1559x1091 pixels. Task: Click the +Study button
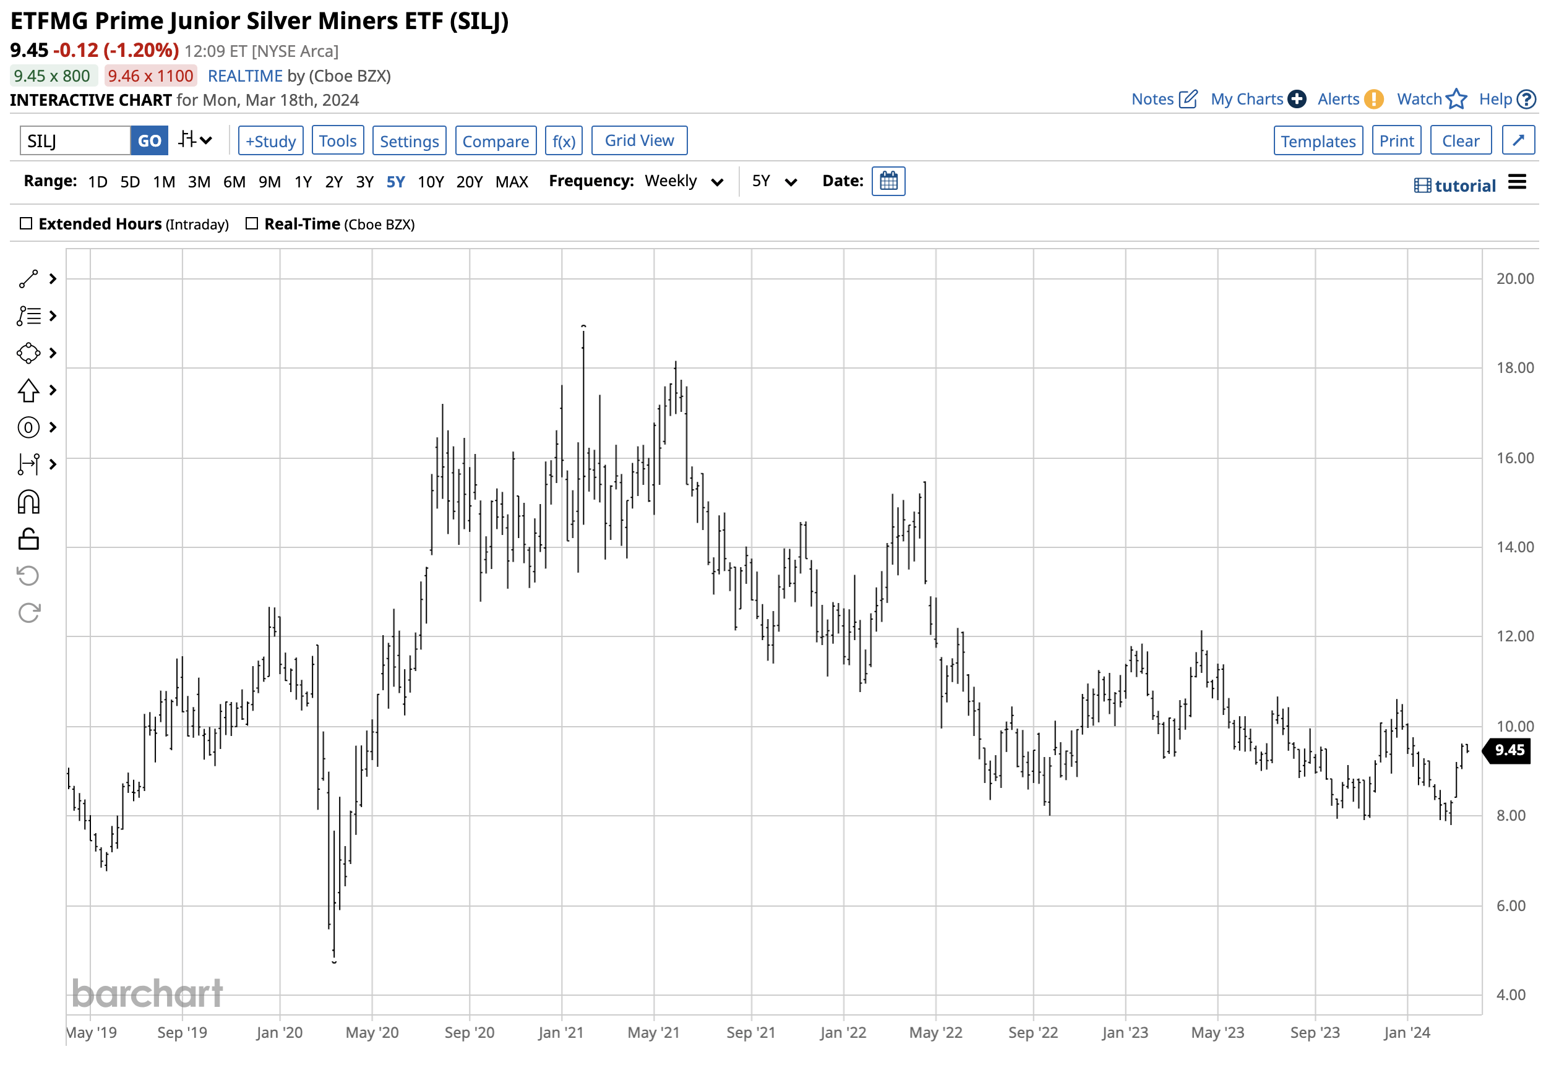(270, 141)
